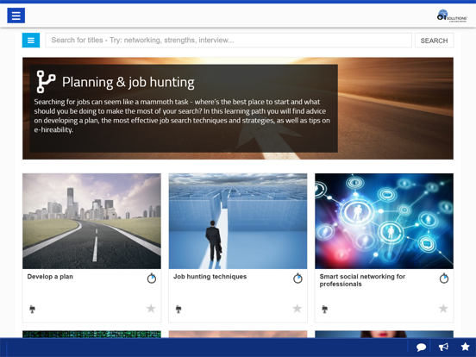Click the SEARCH button

(x=434, y=41)
